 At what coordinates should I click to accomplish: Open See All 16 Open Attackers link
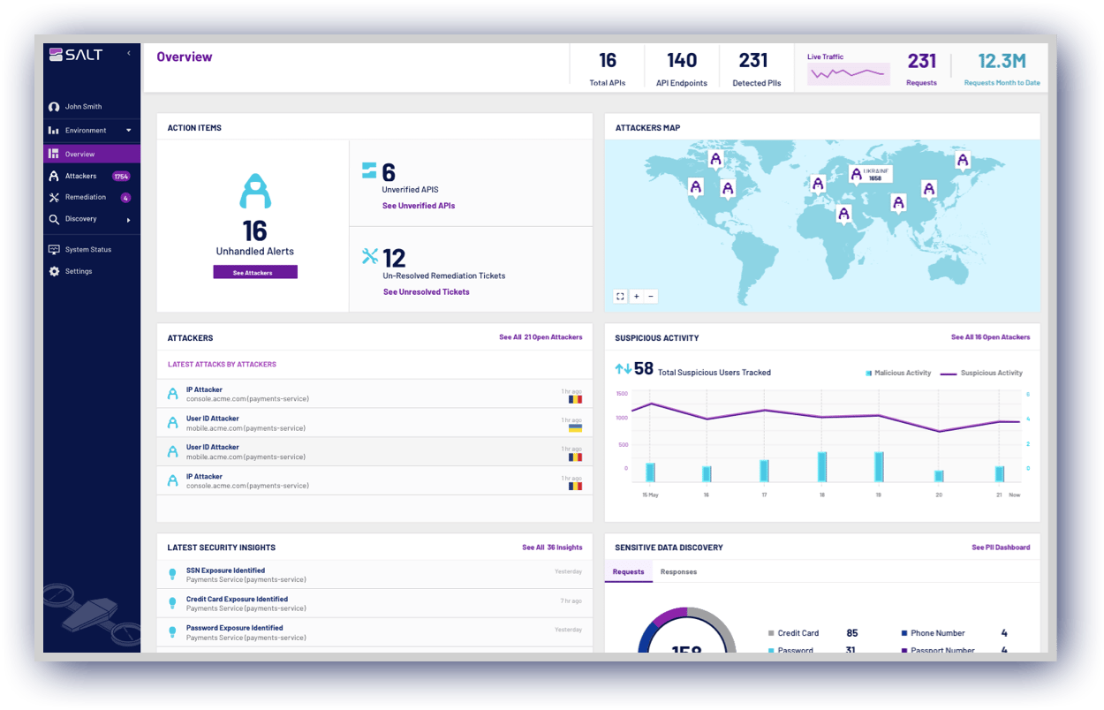(x=990, y=337)
